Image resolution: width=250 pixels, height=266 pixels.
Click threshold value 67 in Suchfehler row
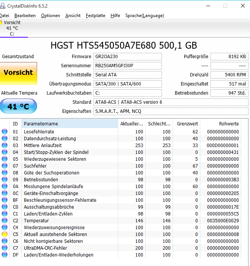pos(195,166)
